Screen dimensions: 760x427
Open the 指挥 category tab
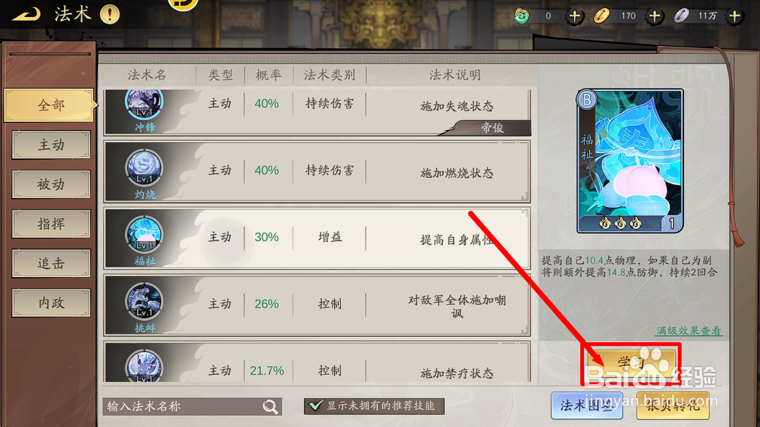pyautogui.click(x=51, y=224)
